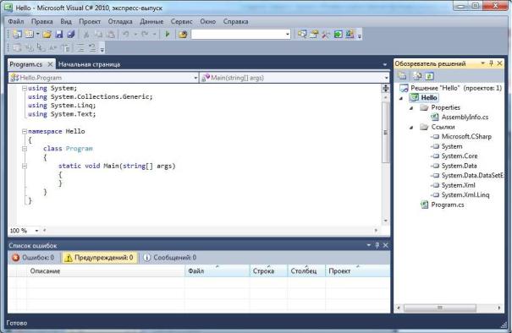Image resolution: width=512 pixels, height=333 pixels.
Task: Open the Файл menu
Action: tap(16, 21)
